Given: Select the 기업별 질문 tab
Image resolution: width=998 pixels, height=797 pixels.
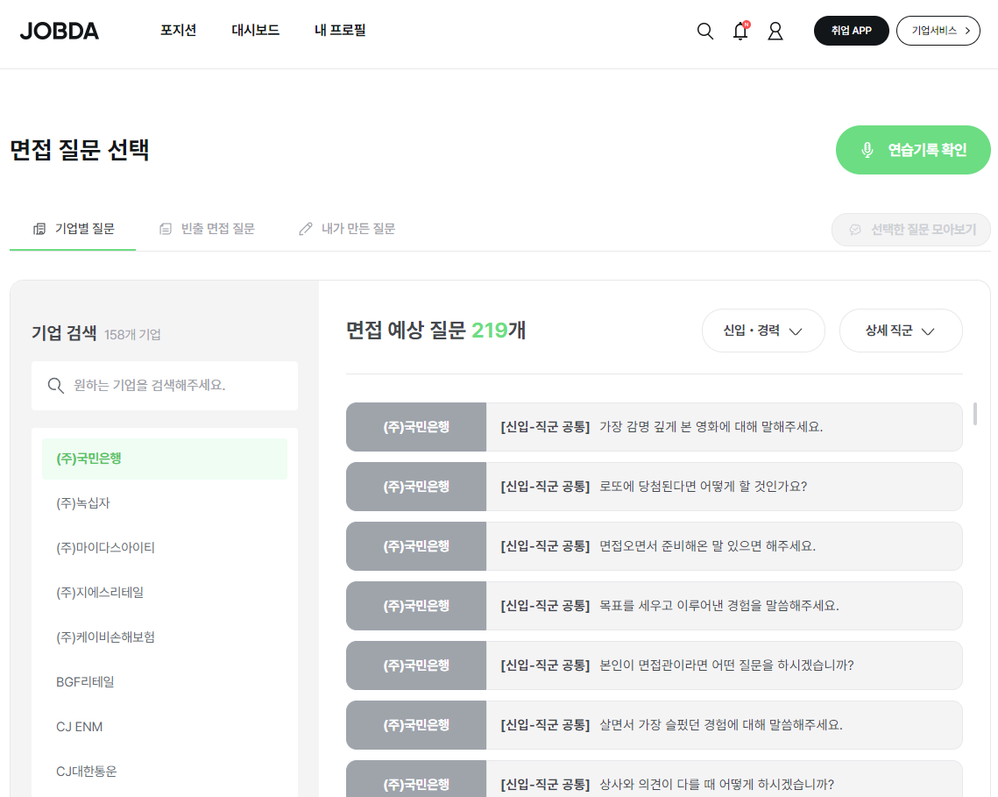Looking at the screenshot, I should [x=73, y=229].
